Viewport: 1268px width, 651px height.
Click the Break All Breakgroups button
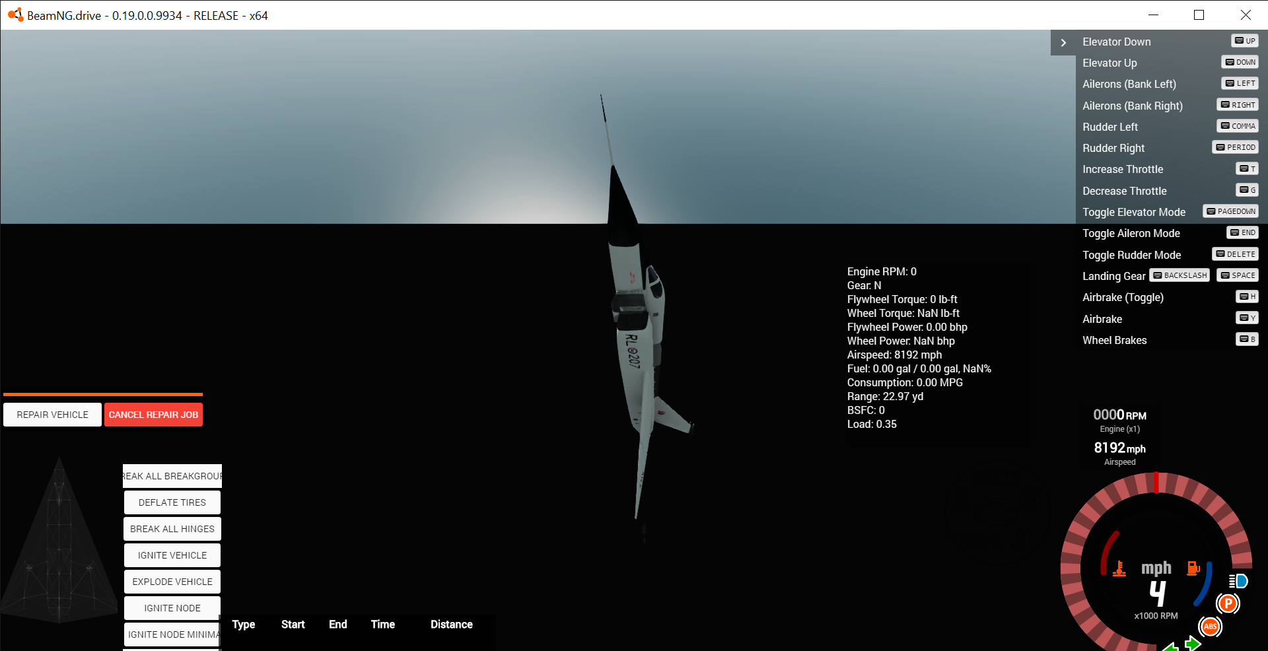tap(172, 476)
